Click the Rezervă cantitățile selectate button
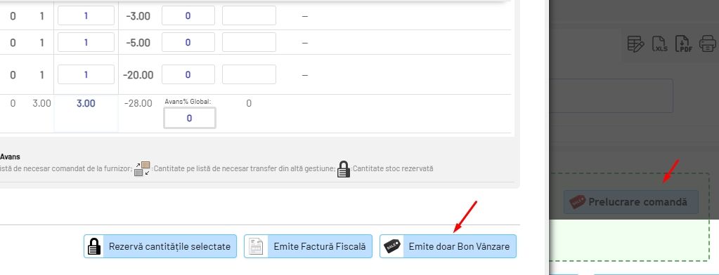The image size is (719, 275). 160,246
